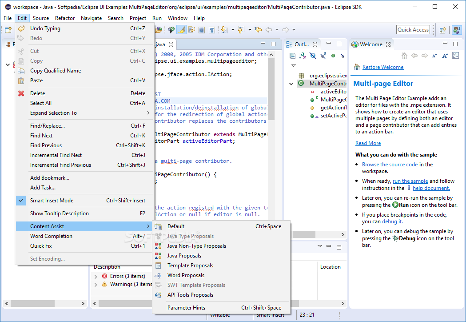Viewport: 466px width, 322px height.
Task: Magnify font size in Welcome view
Action: coord(445,56)
